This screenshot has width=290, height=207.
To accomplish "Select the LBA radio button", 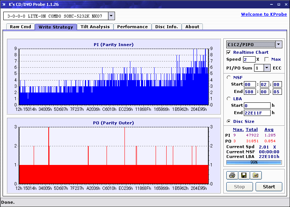I will pos(229,98).
